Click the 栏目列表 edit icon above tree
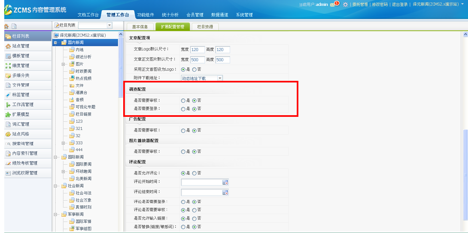This screenshot has height=233, width=468. 57,25
